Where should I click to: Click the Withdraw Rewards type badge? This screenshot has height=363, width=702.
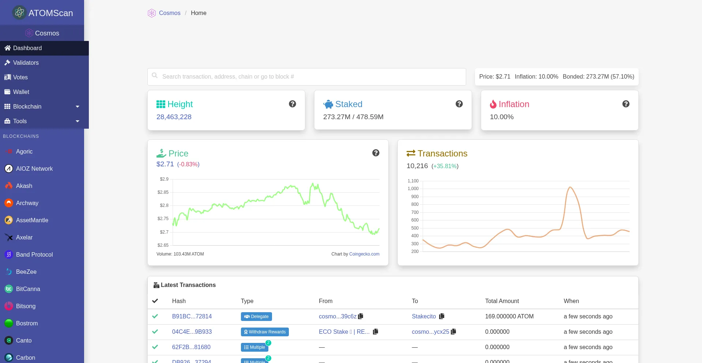[265, 332]
